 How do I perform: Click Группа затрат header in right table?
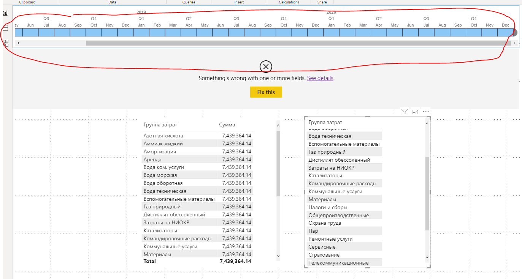pos(325,123)
